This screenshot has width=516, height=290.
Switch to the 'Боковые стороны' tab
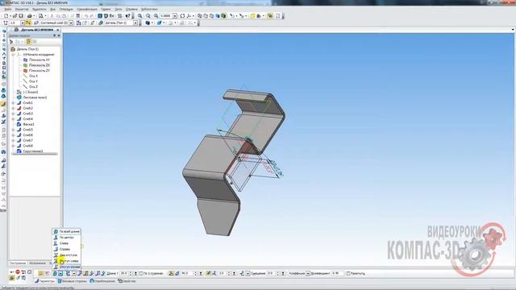[72, 281]
